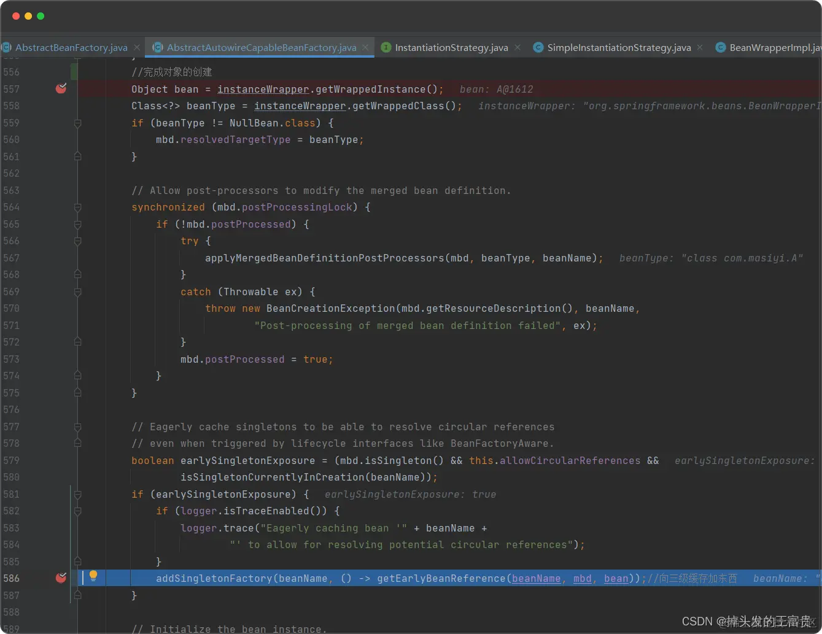
Task: Click the 'beanType: class com.masiyi.A' inline hint
Action: (x=711, y=258)
